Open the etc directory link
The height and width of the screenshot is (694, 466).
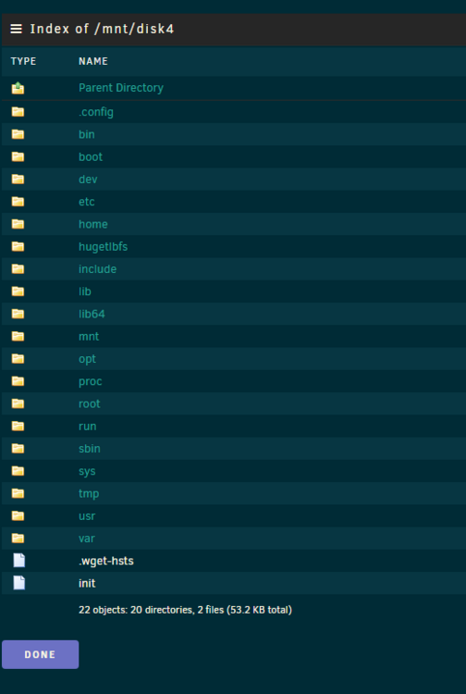pyautogui.click(x=87, y=202)
